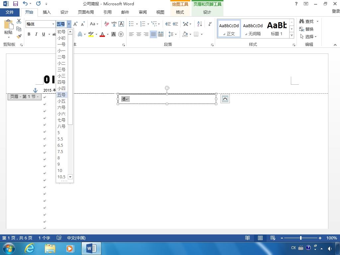340x255 pixels.
Task: Click the Save icon in quick access toolbar
Action: tap(15, 4)
